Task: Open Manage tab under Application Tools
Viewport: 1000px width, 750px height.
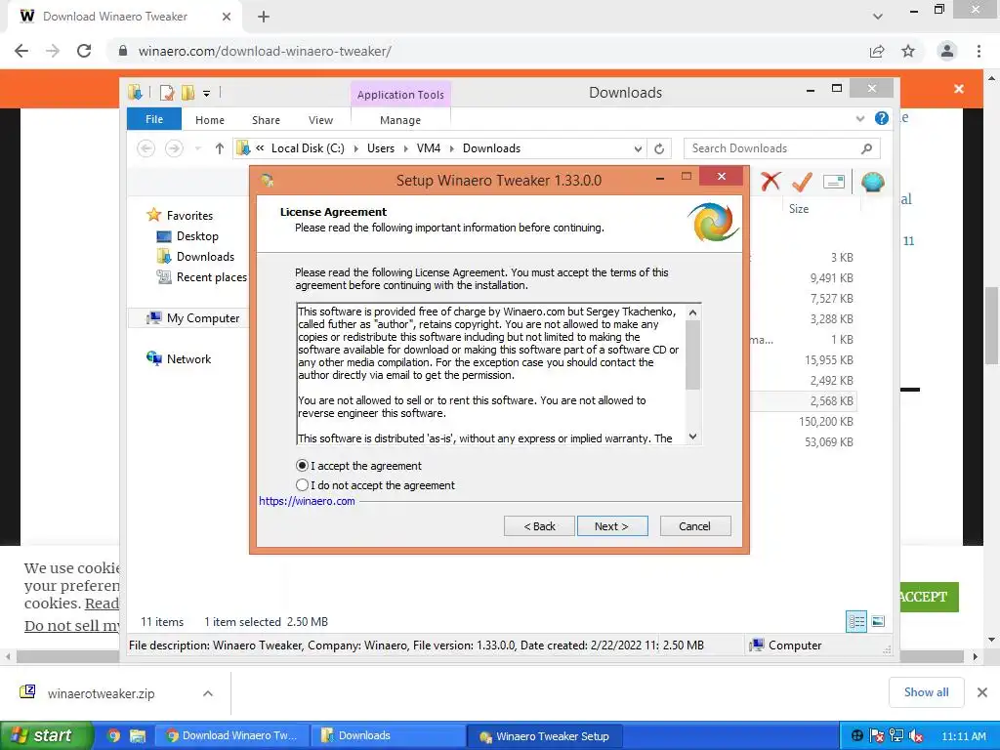Action: pos(400,120)
